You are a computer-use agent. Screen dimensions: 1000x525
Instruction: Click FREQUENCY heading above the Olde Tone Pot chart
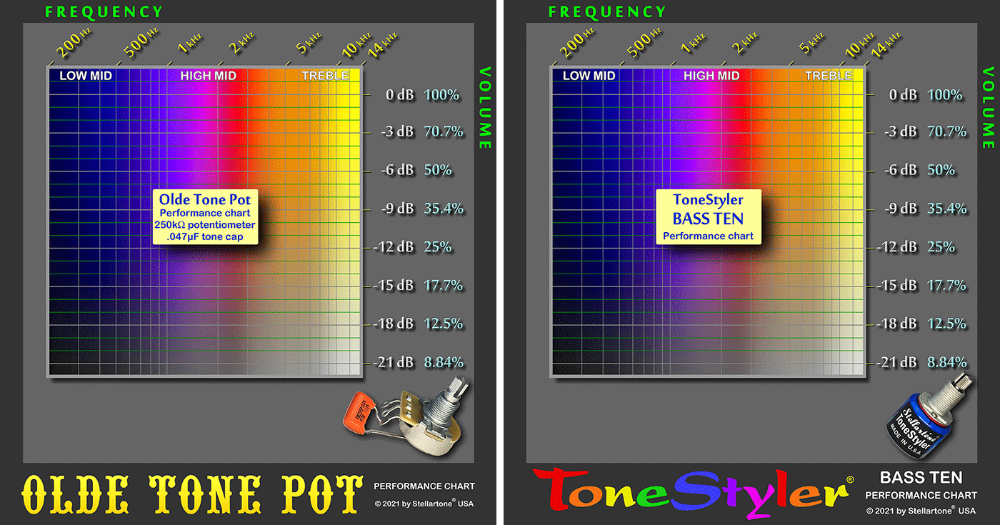[104, 12]
